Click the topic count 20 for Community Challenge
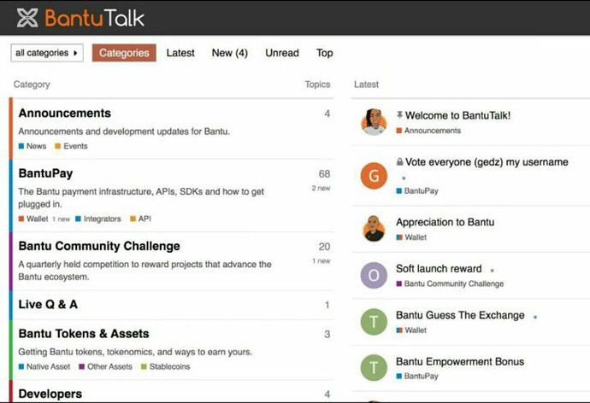The width and height of the screenshot is (590, 403). click(x=324, y=247)
